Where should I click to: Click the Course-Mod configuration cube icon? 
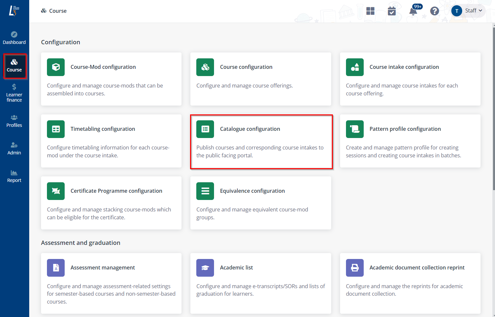click(56, 67)
